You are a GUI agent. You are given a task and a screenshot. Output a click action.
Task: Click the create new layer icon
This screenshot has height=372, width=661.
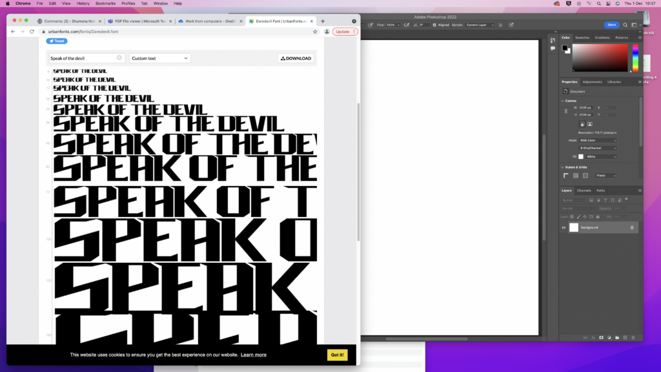click(625, 338)
